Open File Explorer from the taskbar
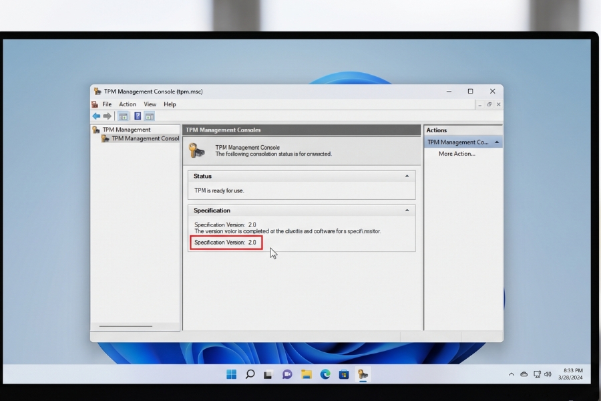 pos(307,374)
